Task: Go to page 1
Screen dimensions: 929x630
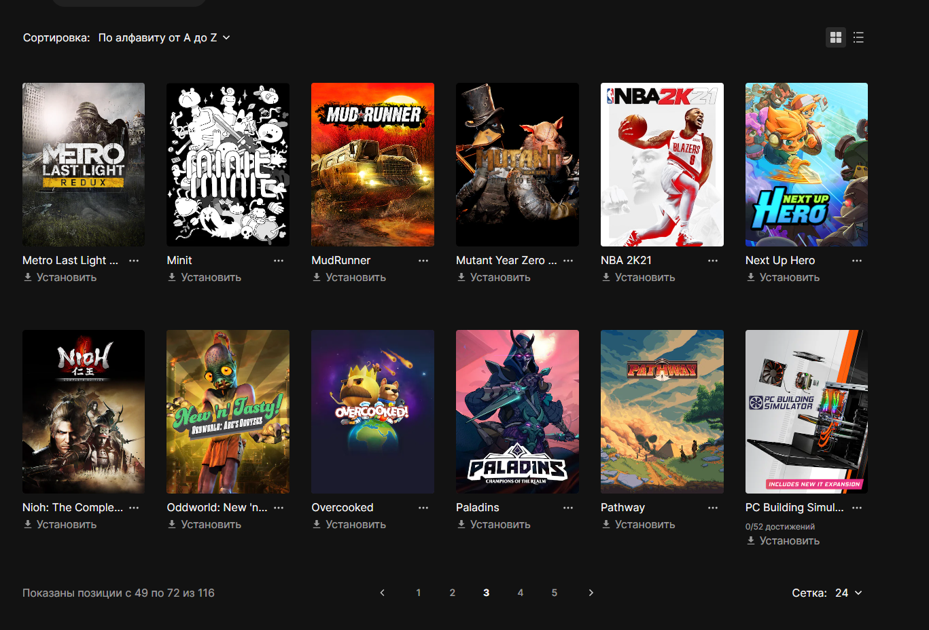Action: pos(419,593)
